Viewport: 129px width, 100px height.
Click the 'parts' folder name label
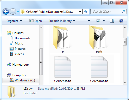pyautogui.click(x=99, y=52)
